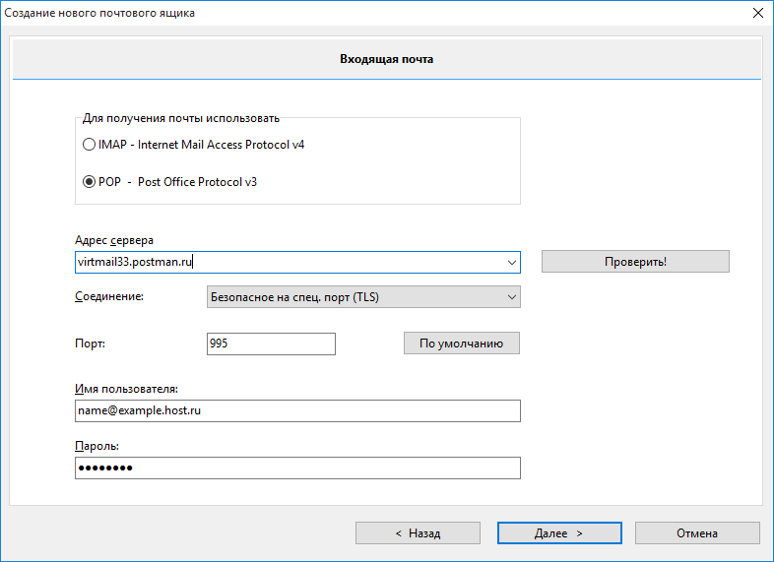The image size is (774, 562).
Task: Click the Входящая почта header
Action: pyautogui.click(x=386, y=59)
